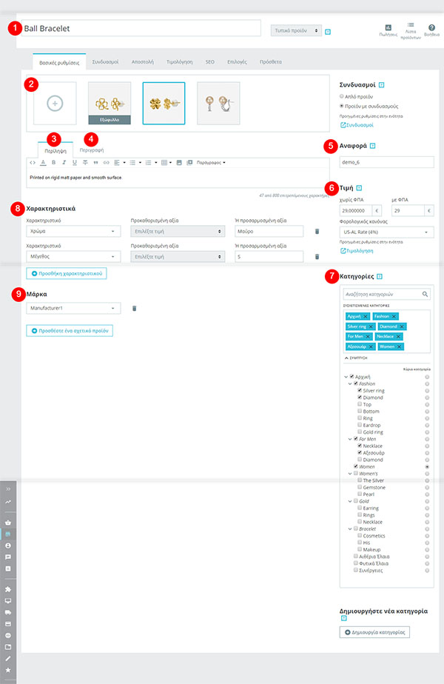Click 'Προσθέστε ένα σχετικό προϊόν' button

click(x=70, y=331)
